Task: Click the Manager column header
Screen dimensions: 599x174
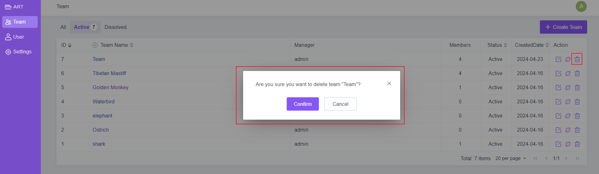Action: coord(304,45)
